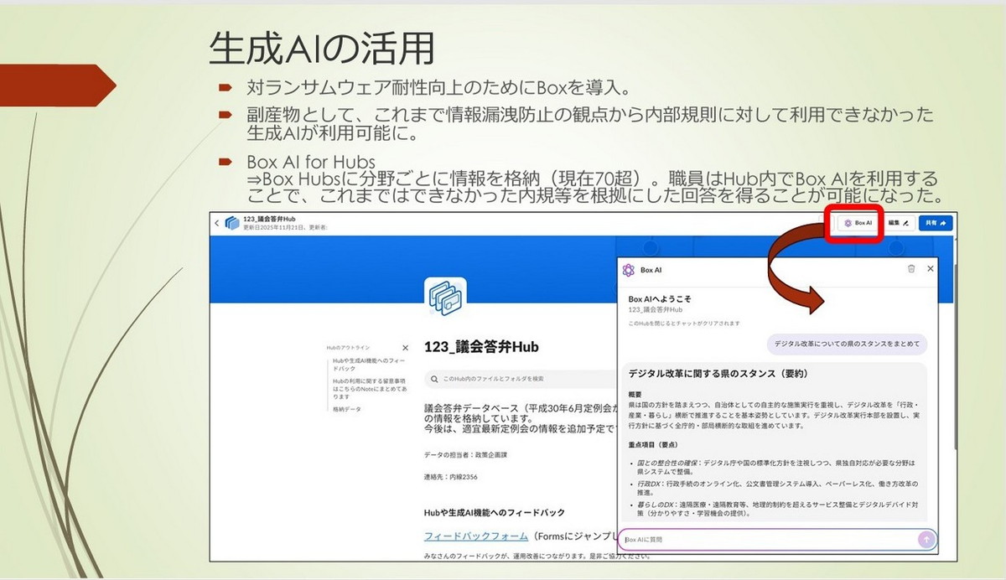Click the large Hub logo thumbnail on the banner

[x=445, y=297]
